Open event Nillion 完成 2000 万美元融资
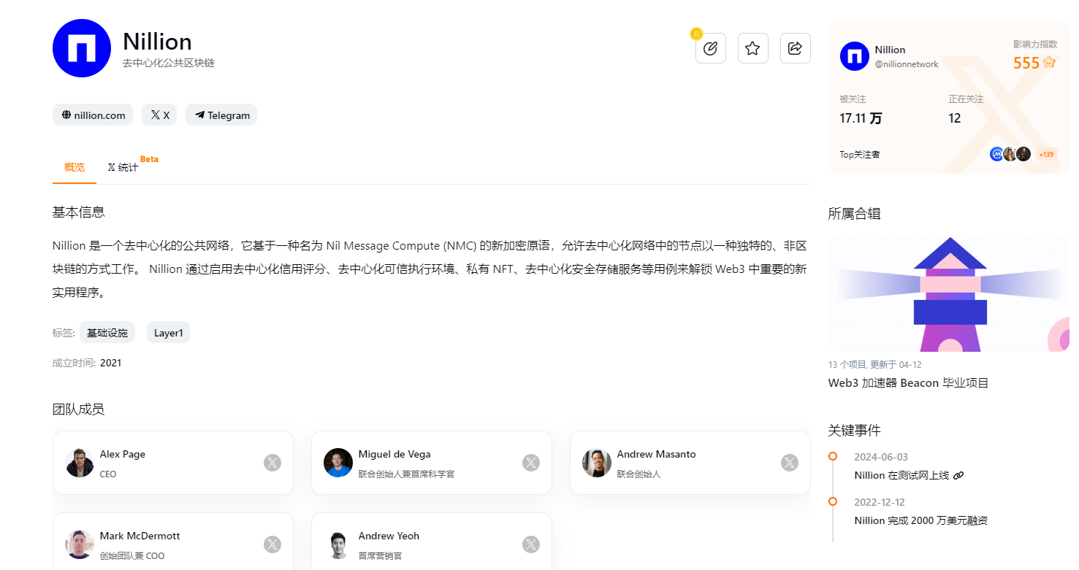 click(x=921, y=520)
